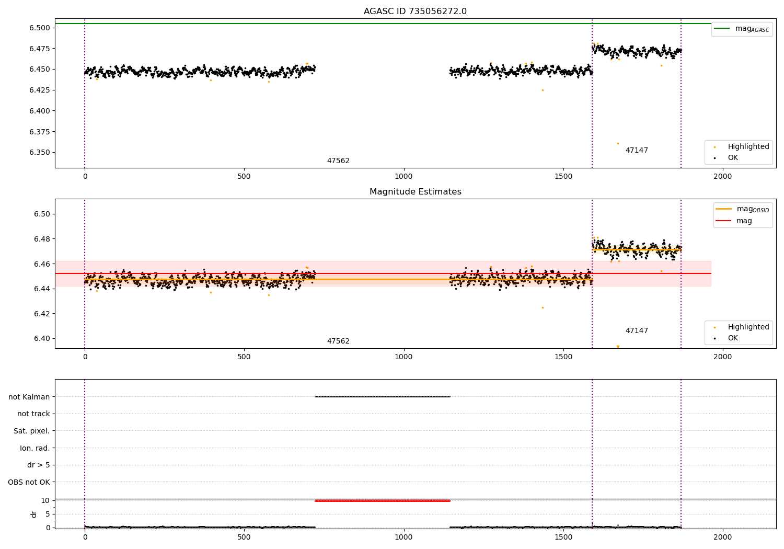Click the '6.46' y-axis tick label
Image resolution: width=784 pixels, height=549 pixels.
click(x=42, y=264)
